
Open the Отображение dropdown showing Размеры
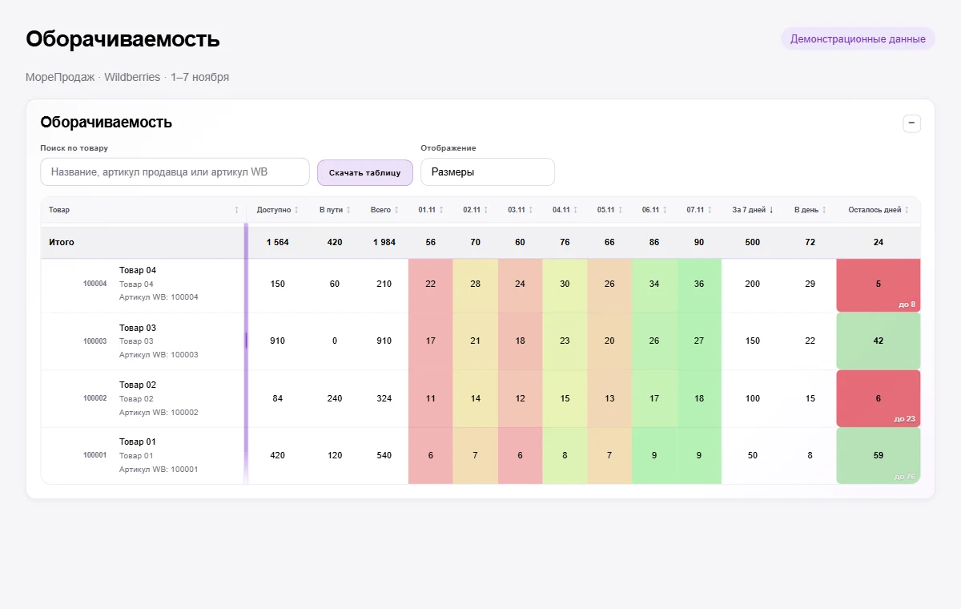point(488,172)
